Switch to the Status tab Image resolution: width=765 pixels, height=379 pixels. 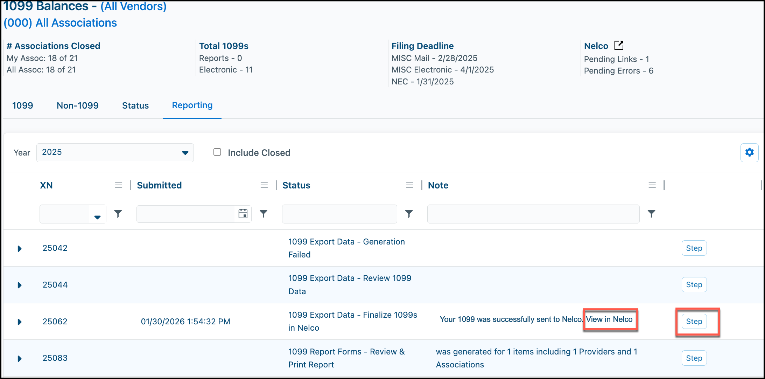coord(135,105)
